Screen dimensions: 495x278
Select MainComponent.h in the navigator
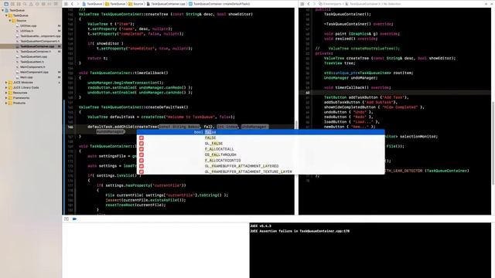click(32, 67)
